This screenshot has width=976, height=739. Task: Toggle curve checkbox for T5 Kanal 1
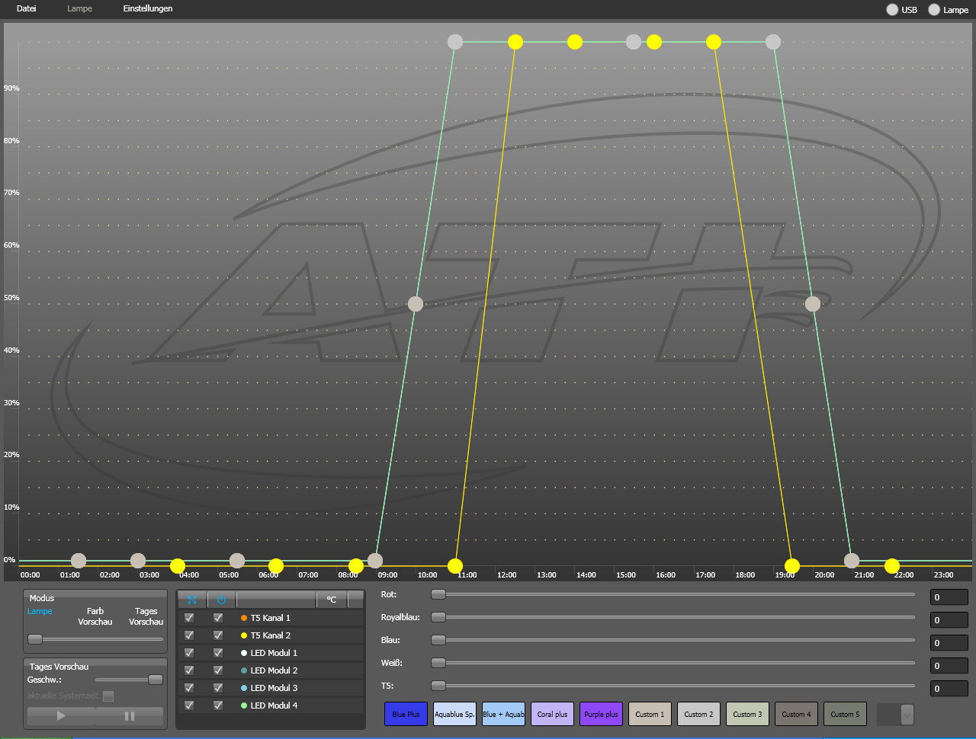tap(189, 618)
